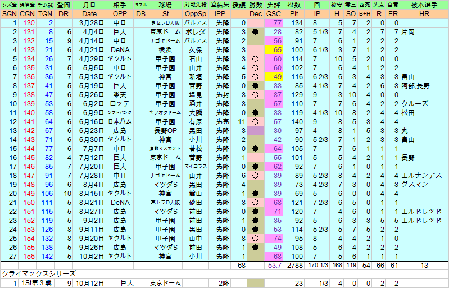Select the 楽天 opponent cell

click(x=119, y=95)
